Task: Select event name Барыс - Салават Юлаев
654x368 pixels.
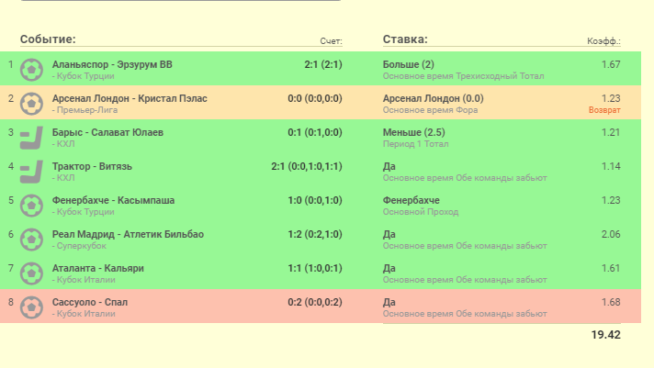Action: (107, 132)
